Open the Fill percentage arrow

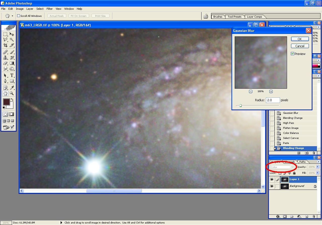click(x=317, y=173)
